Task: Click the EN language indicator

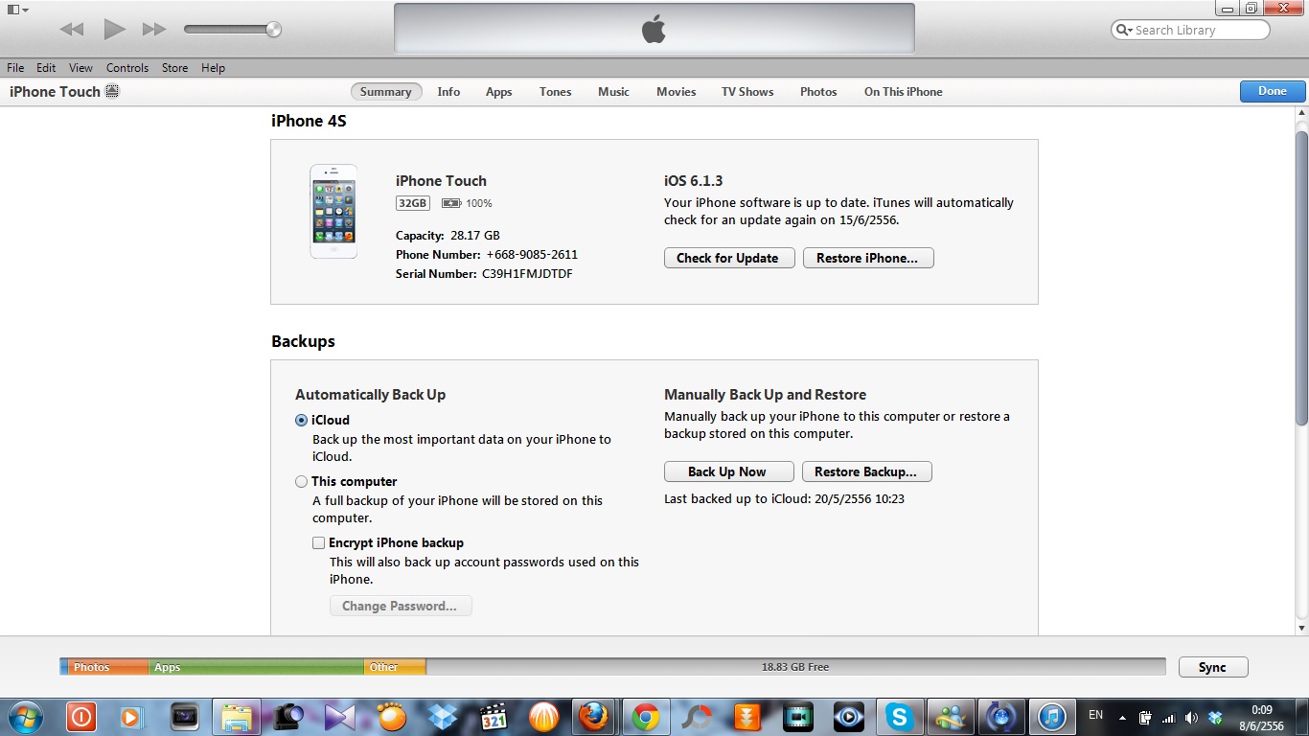Action: pyautogui.click(x=1096, y=715)
